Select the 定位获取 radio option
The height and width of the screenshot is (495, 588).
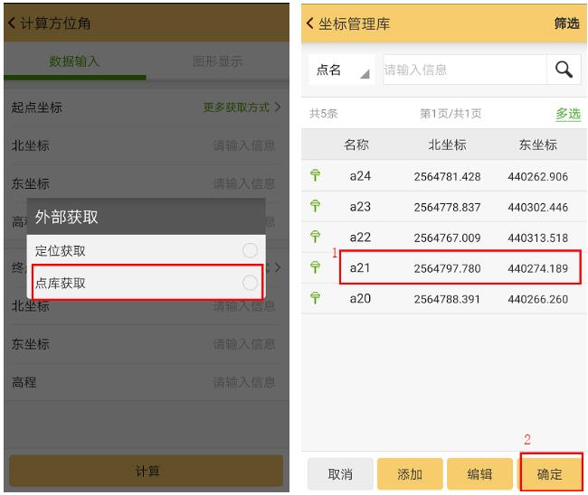coord(250,250)
